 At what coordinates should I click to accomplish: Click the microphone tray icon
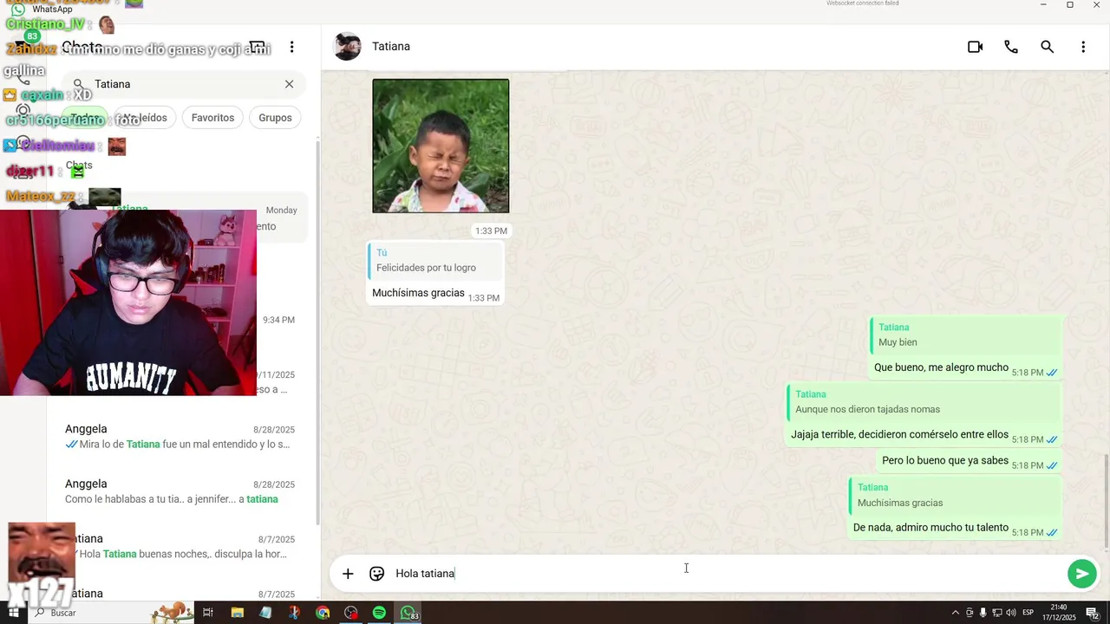coord(983,613)
